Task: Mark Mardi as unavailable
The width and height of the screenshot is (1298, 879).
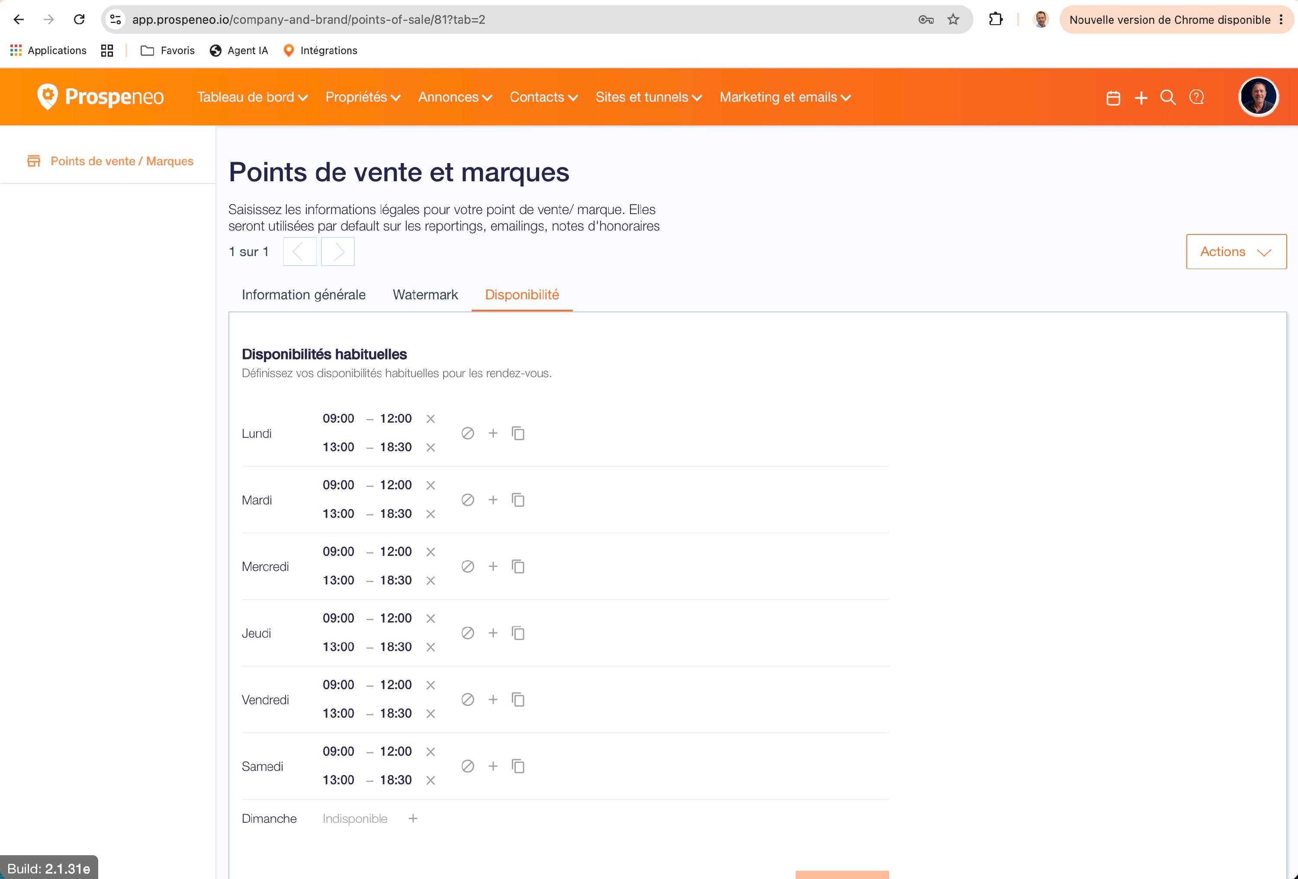Action: [467, 500]
